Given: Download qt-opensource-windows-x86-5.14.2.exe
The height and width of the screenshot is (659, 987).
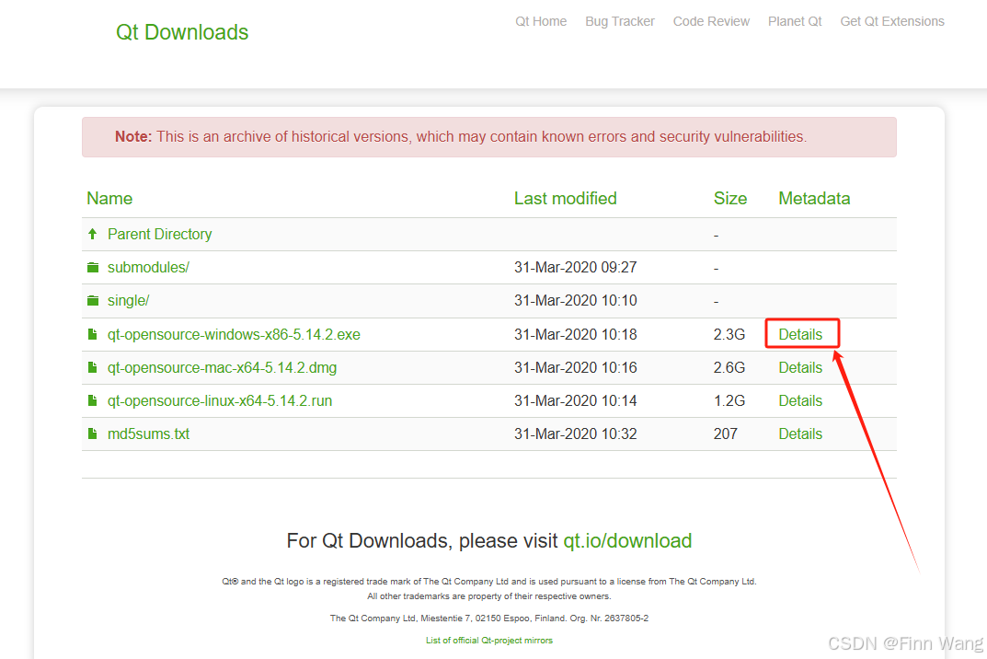Looking at the screenshot, I should [x=234, y=334].
